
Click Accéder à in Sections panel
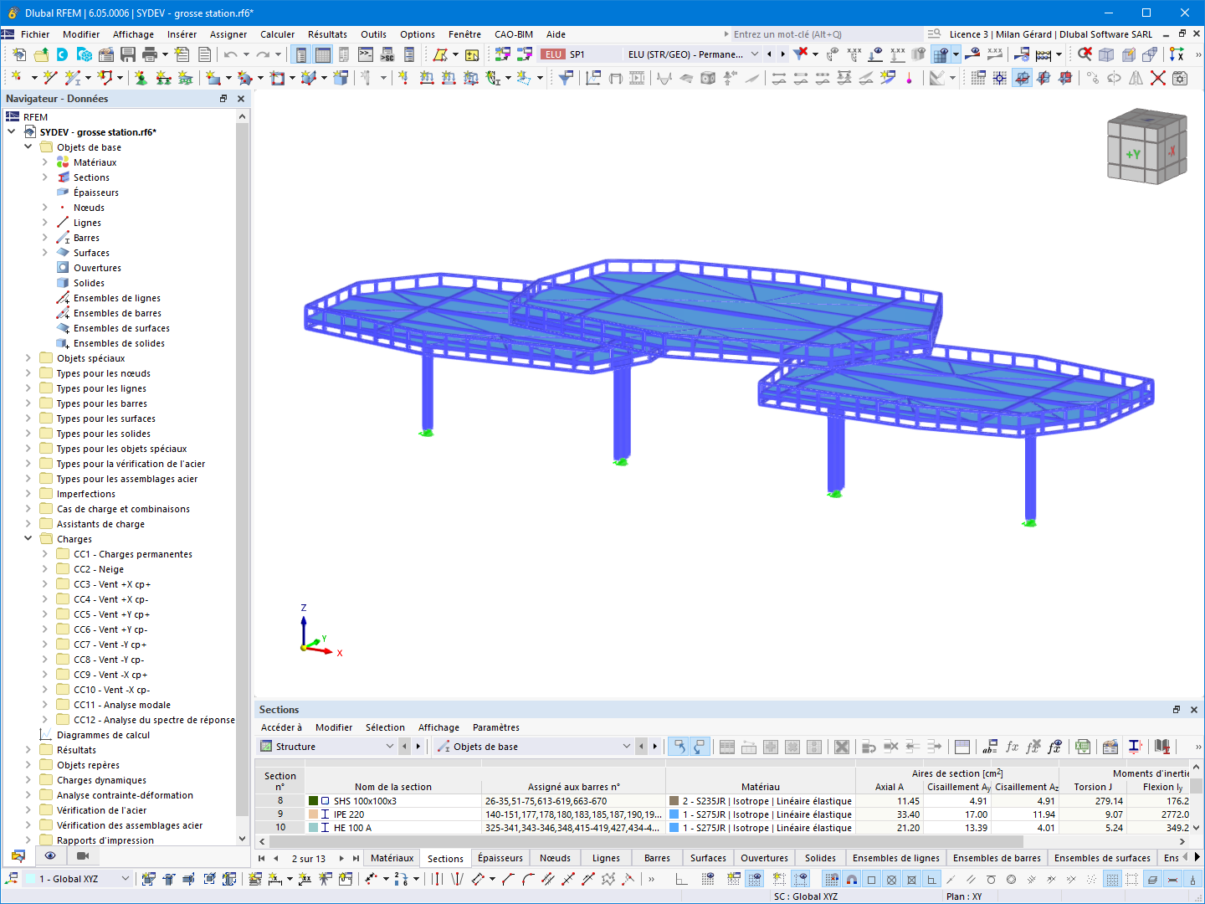click(x=281, y=727)
